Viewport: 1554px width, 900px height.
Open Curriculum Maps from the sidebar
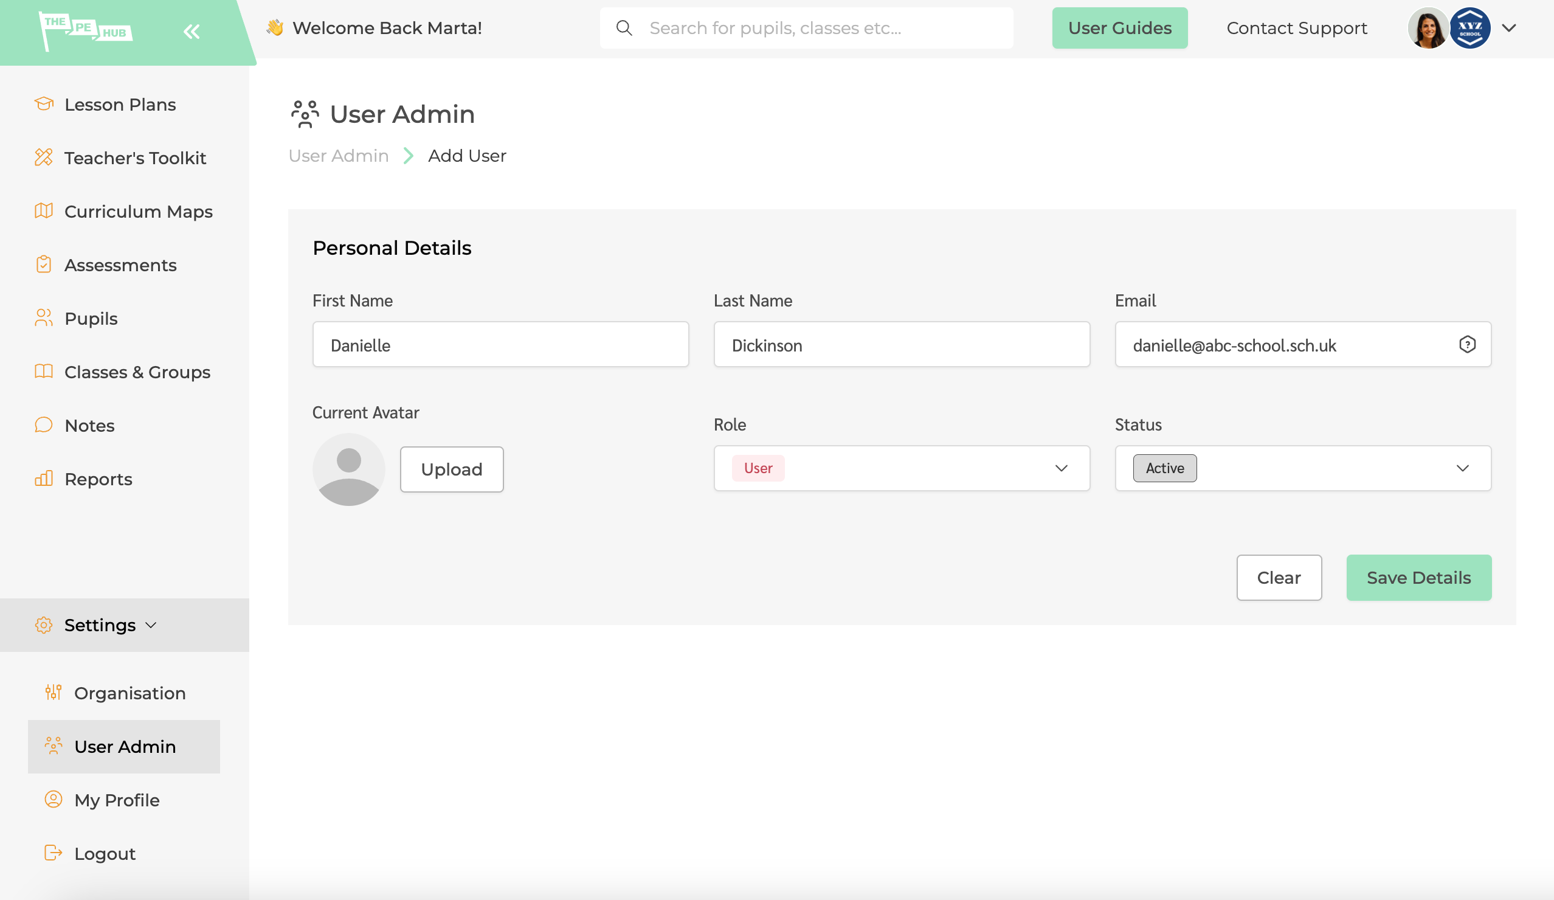[x=138, y=212]
